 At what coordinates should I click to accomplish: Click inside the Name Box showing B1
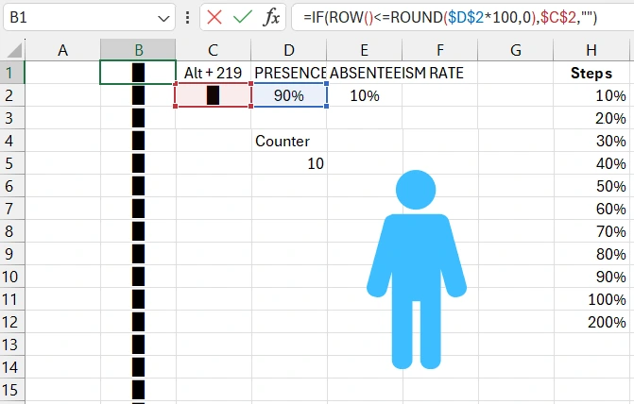pos(76,17)
